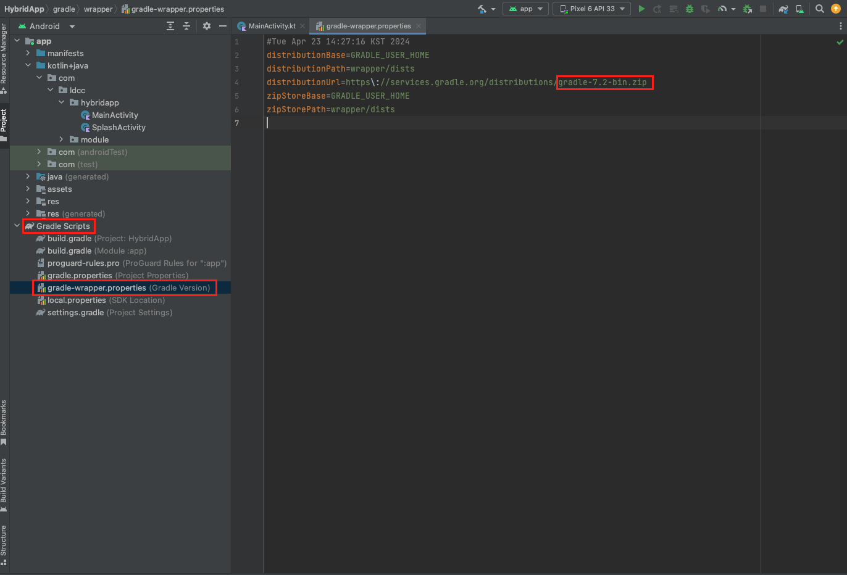The image size is (847, 575).
Task: Click the Attach Debugger to process icon
Action: [x=748, y=9]
